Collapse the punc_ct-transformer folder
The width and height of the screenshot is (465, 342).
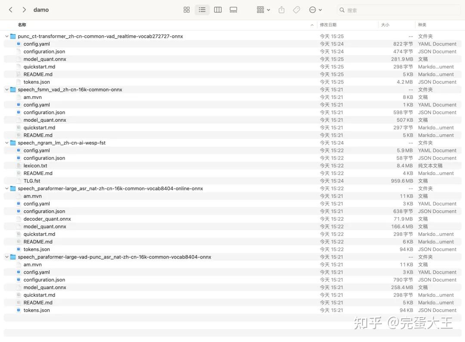[x=6, y=36]
